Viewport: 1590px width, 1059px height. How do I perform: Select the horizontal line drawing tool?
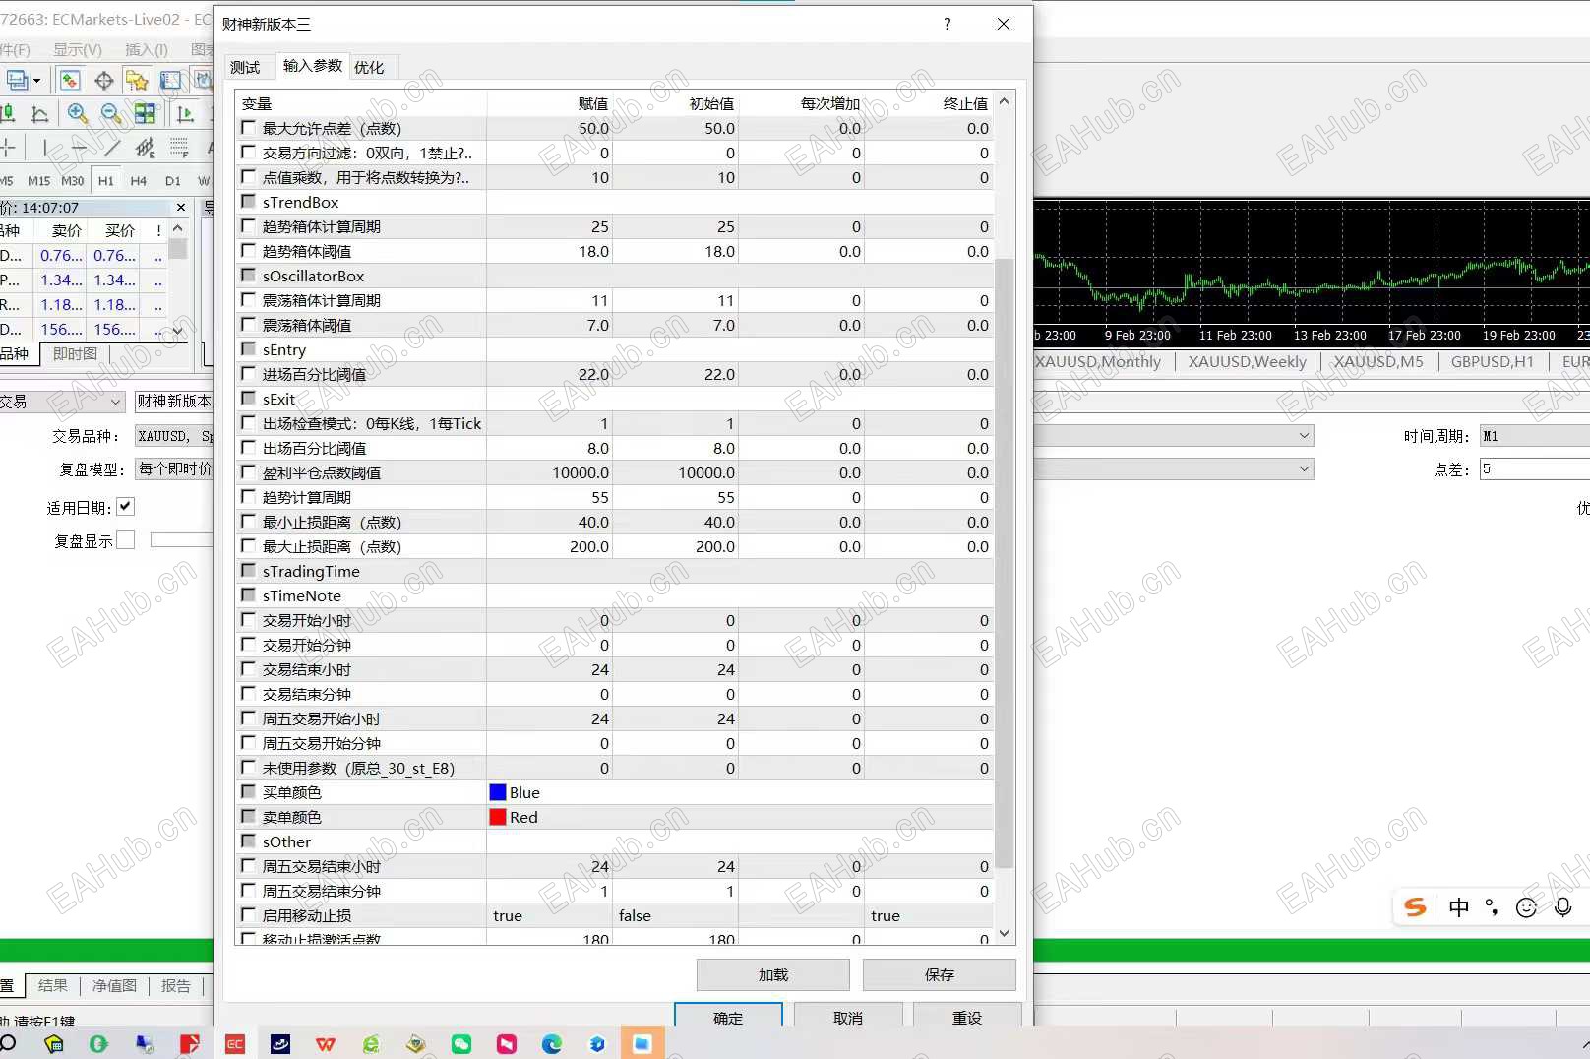pyautogui.click(x=79, y=148)
